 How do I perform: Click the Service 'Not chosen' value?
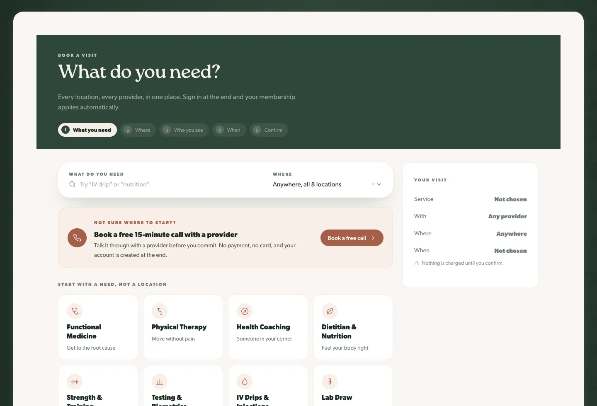[x=510, y=199]
